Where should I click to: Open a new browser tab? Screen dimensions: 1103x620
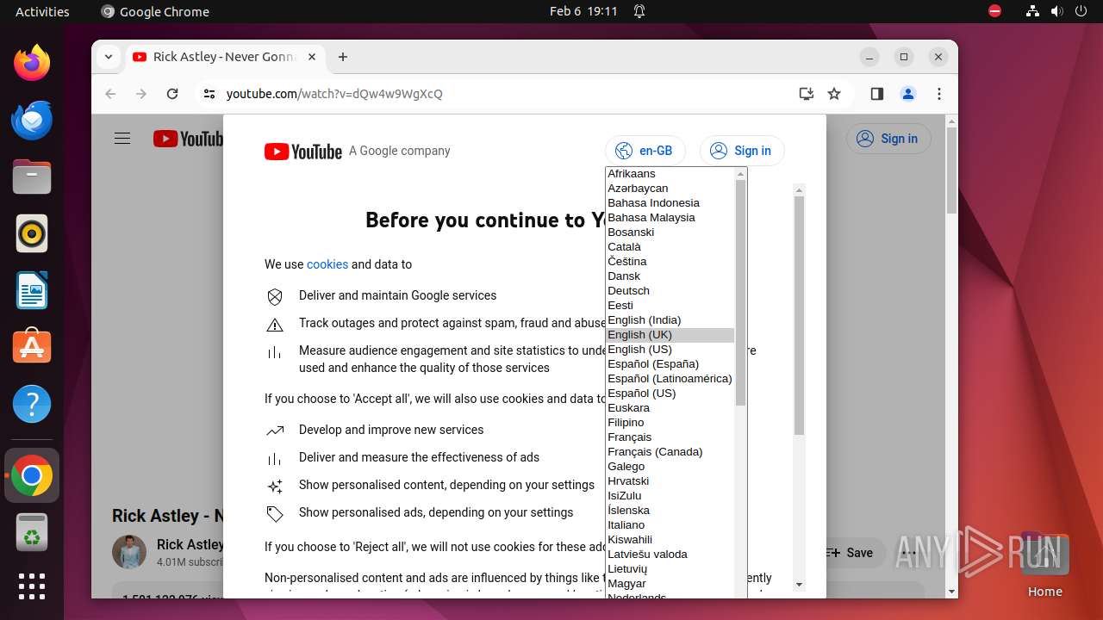tap(343, 57)
